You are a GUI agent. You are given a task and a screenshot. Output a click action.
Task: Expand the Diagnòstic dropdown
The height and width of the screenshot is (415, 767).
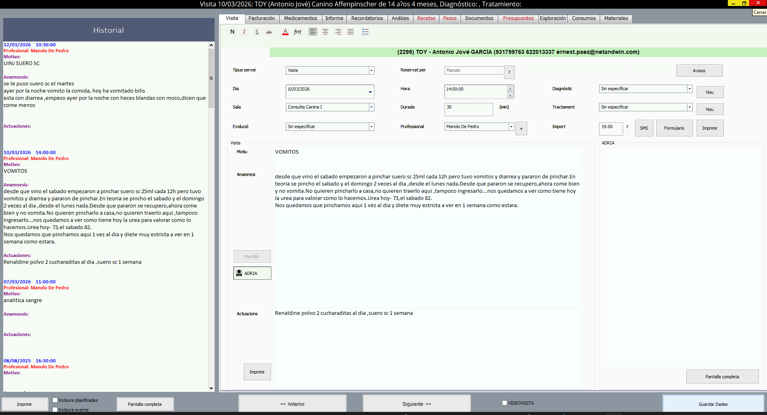pyautogui.click(x=689, y=89)
